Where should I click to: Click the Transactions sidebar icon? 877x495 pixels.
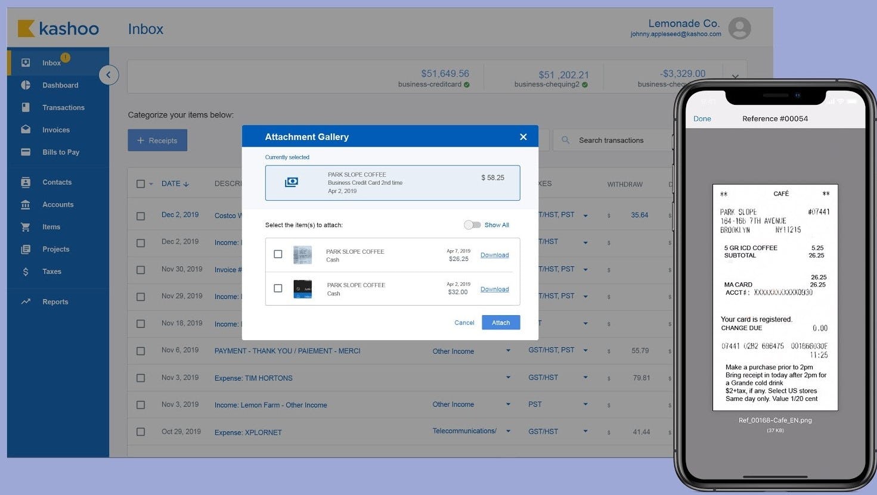26,107
